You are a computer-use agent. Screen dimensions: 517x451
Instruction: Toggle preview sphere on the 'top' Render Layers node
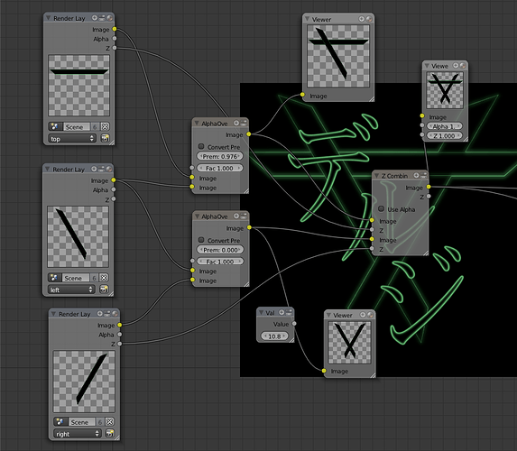109,18
